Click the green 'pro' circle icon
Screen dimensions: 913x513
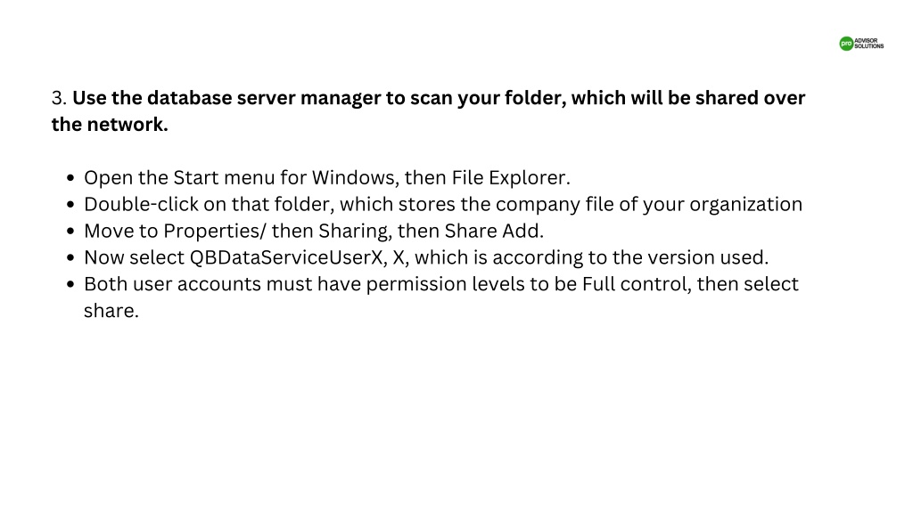[846, 44]
